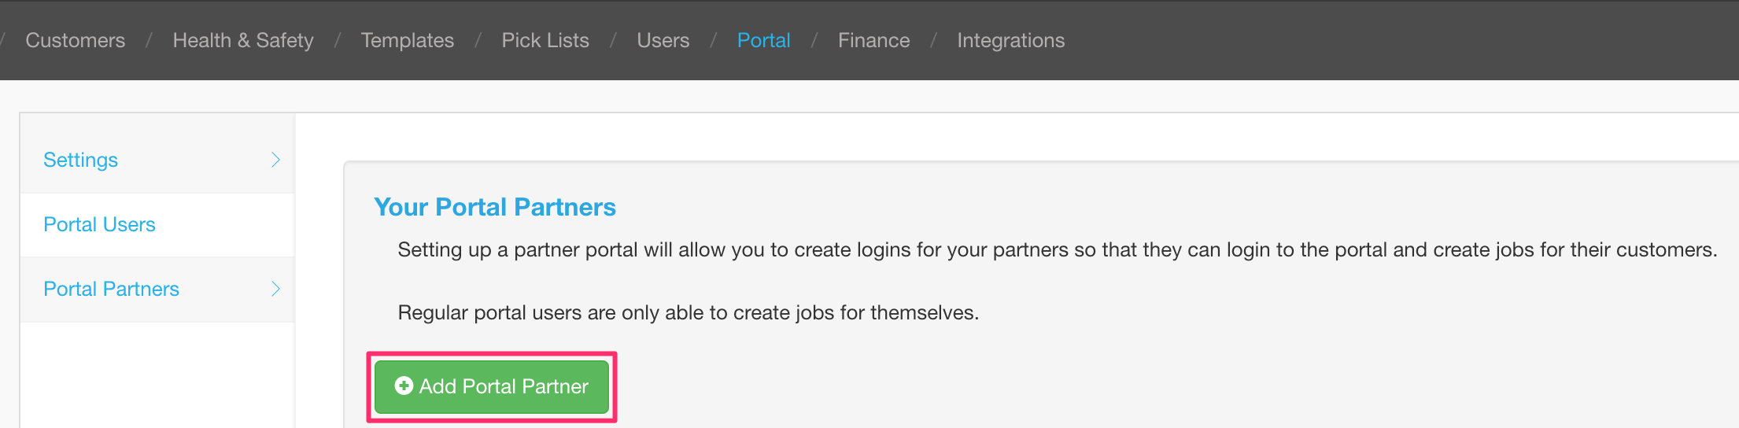Open the Settings sidebar item
This screenshot has height=428, width=1739.
pyautogui.click(x=80, y=160)
